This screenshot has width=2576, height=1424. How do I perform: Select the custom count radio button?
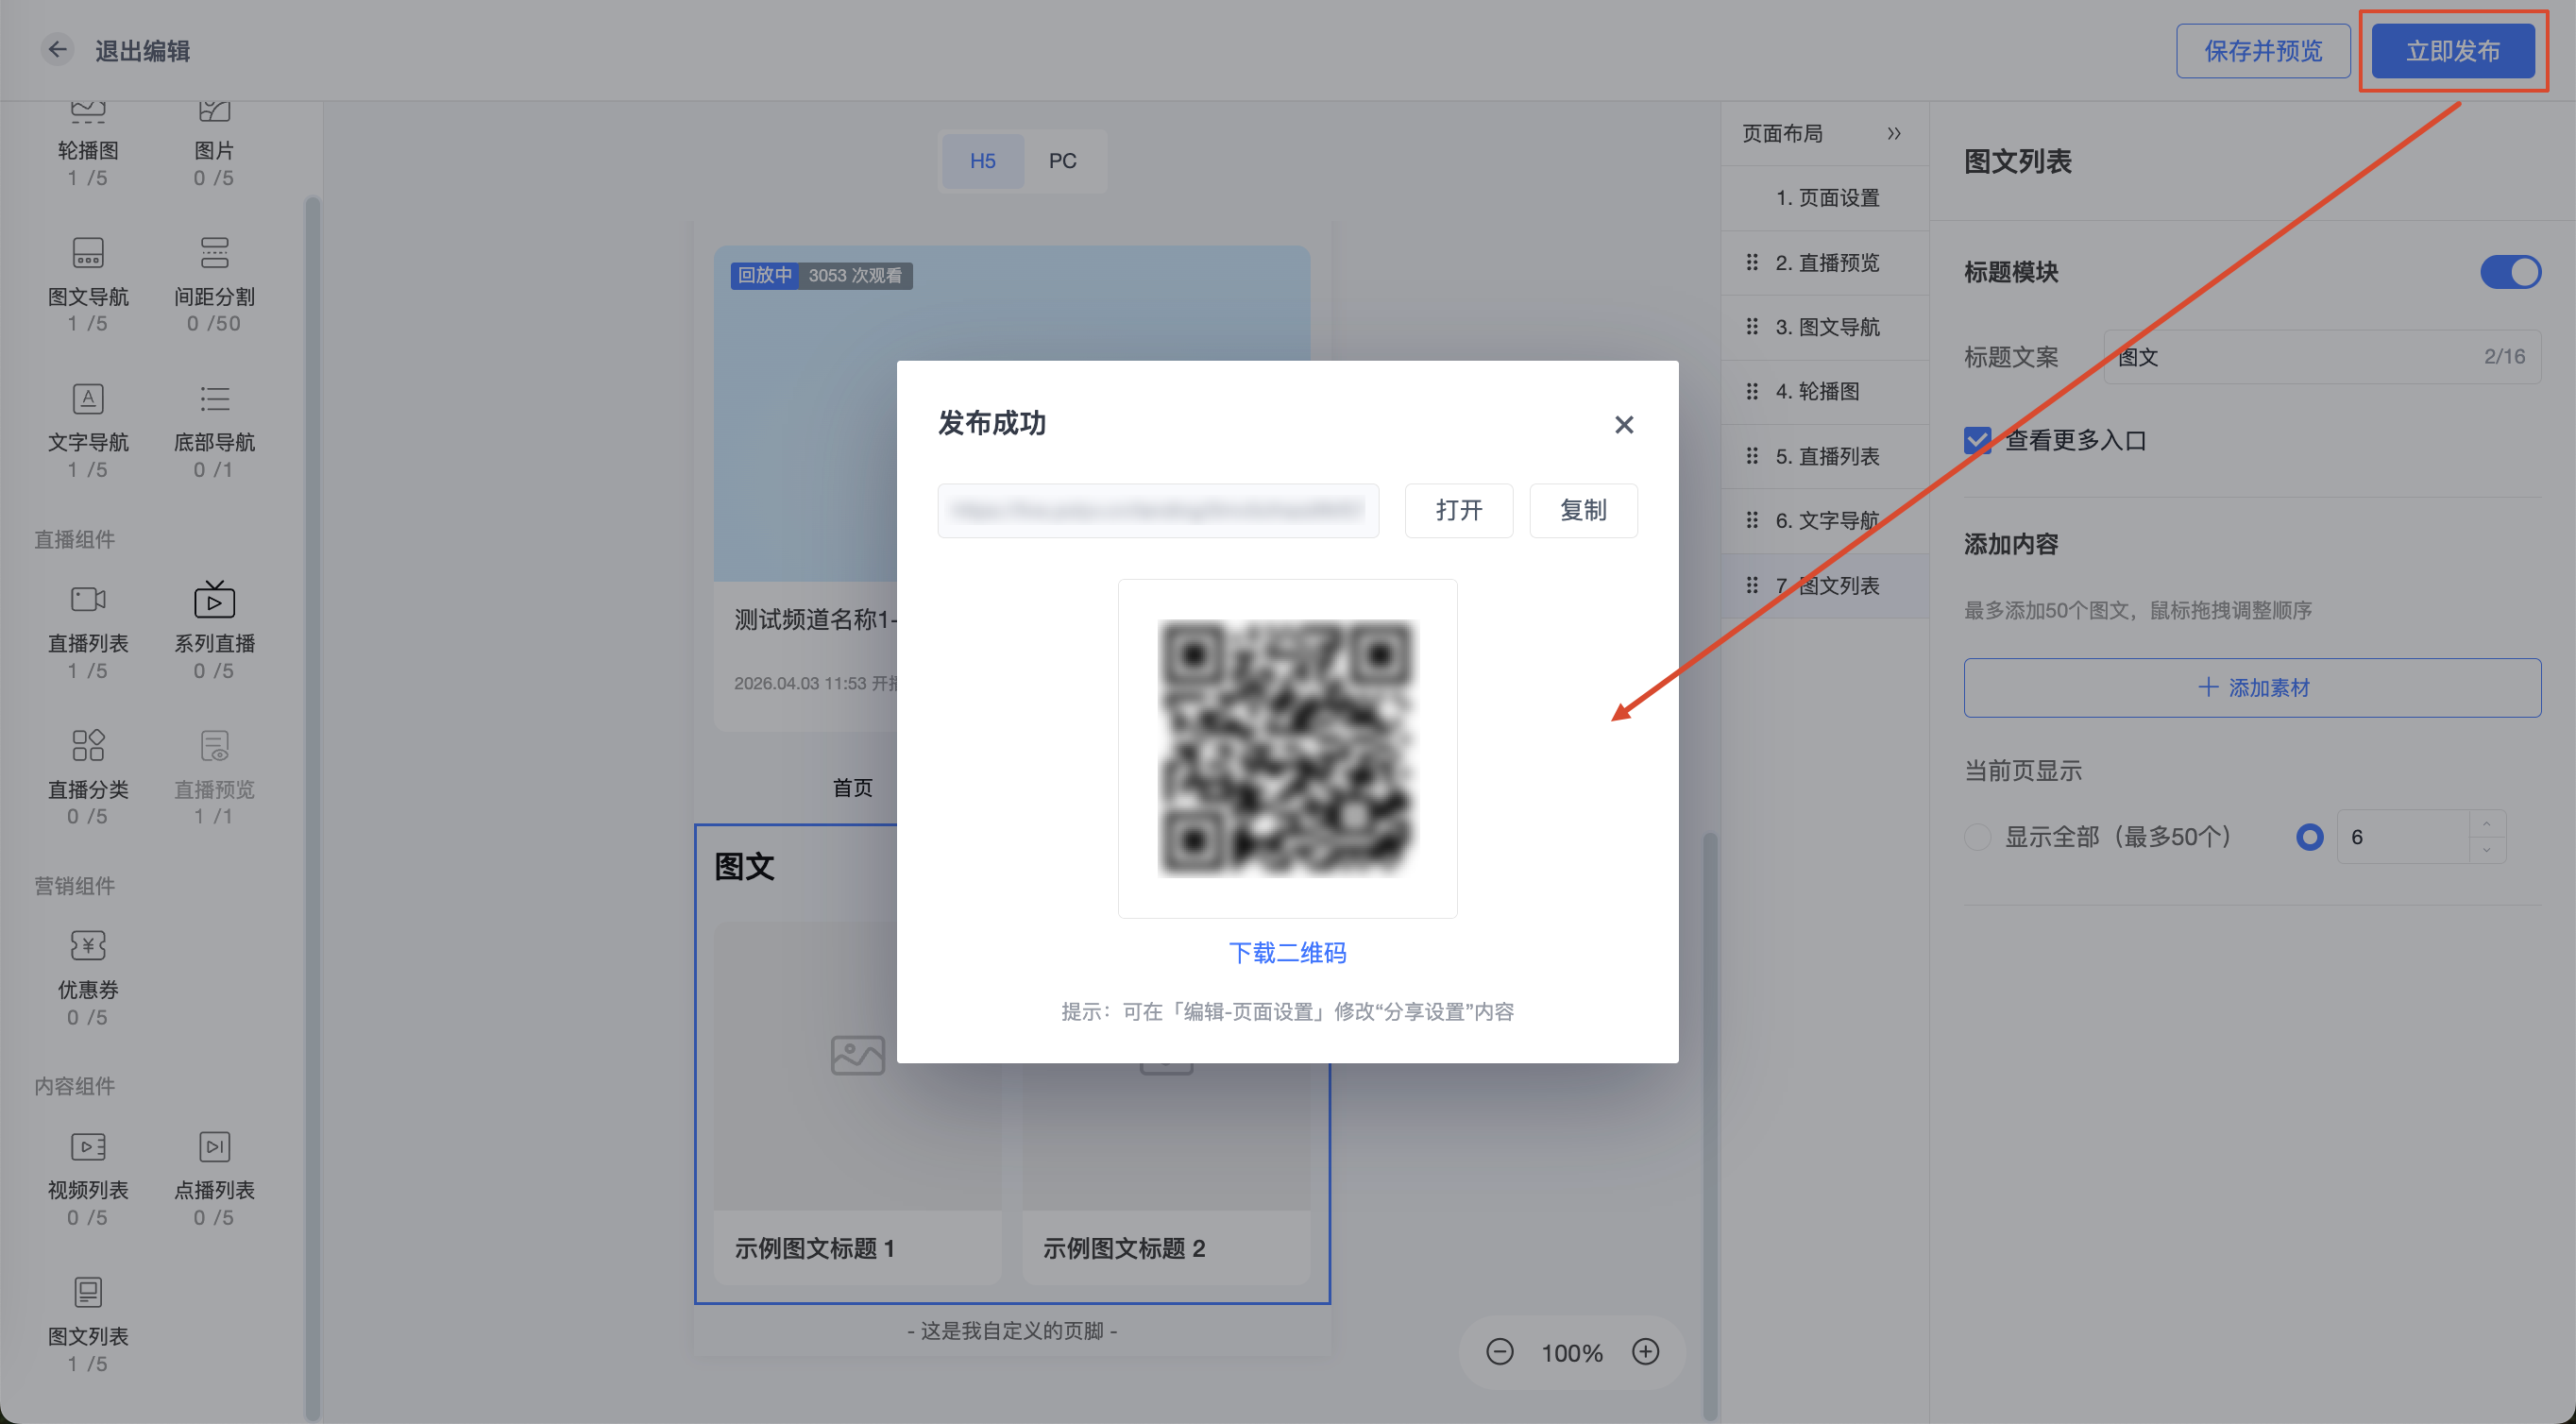tap(2309, 837)
